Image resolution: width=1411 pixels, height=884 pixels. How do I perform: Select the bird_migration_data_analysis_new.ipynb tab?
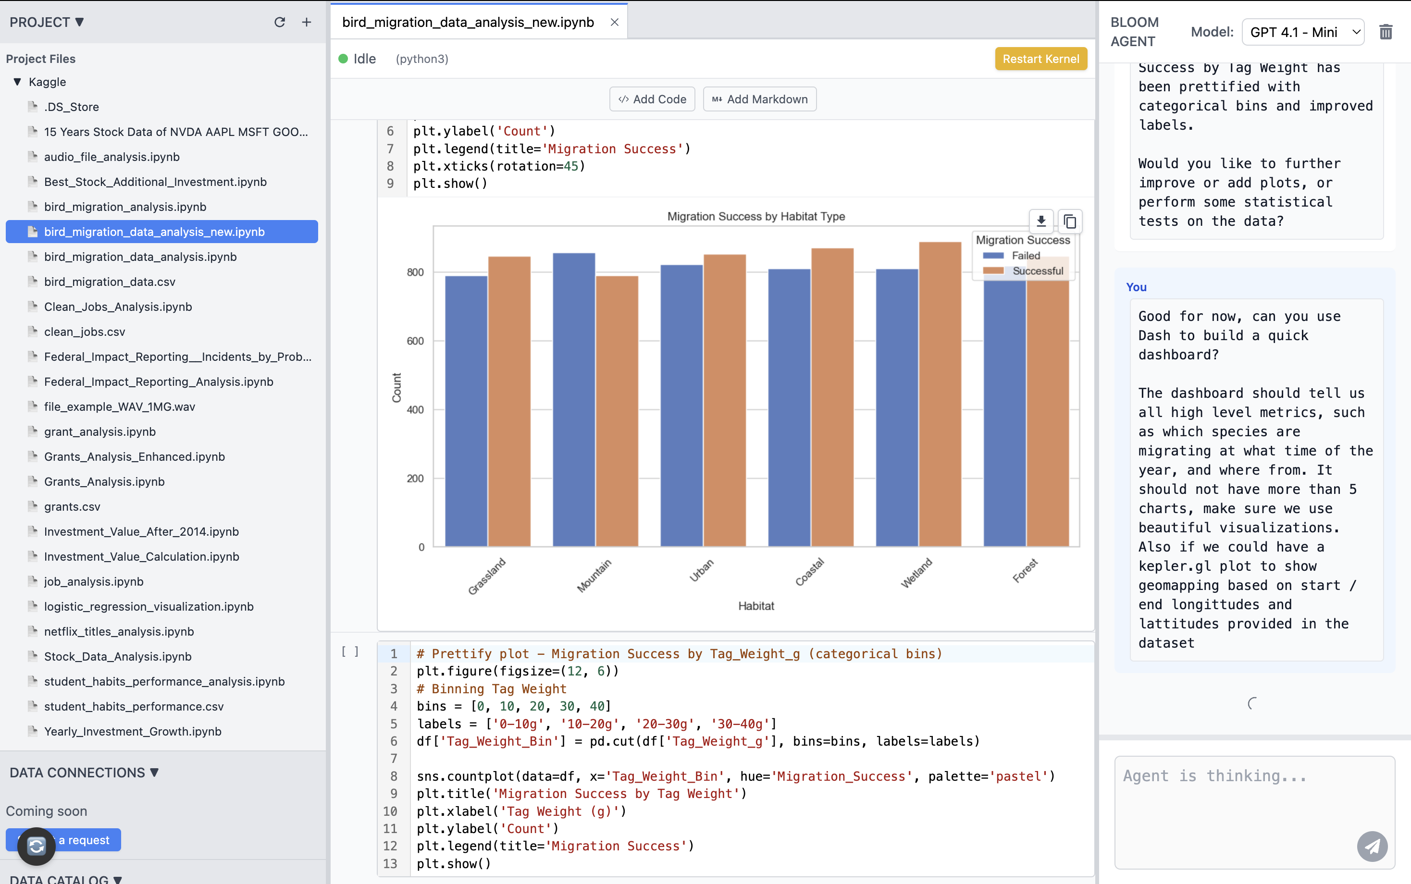pyautogui.click(x=468, y=22)
